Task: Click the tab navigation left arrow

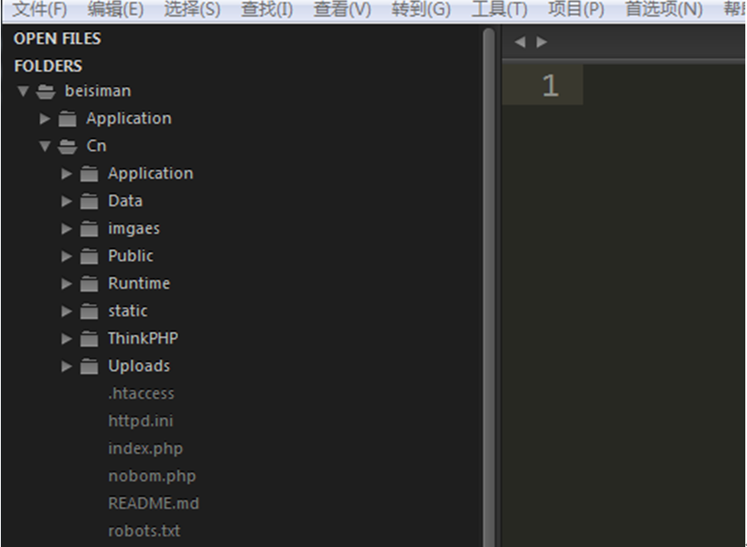Action: (x=520, y=42)
